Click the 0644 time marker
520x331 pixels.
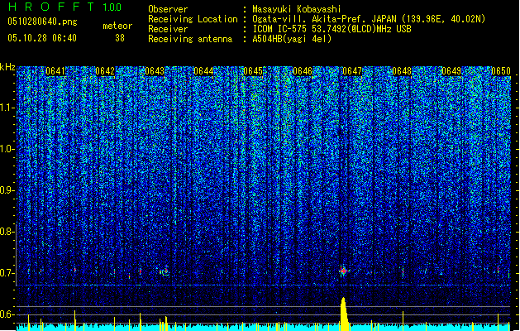click(x=203, y=71)
